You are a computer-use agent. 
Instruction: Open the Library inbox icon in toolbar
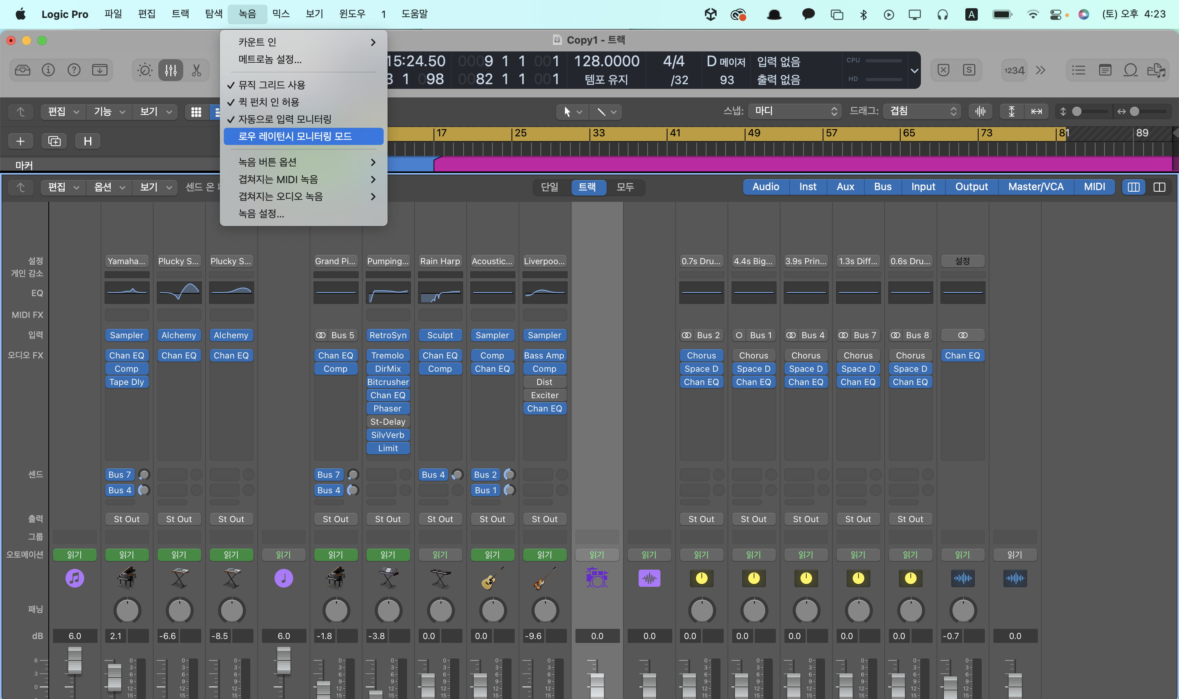coord(22,70)
